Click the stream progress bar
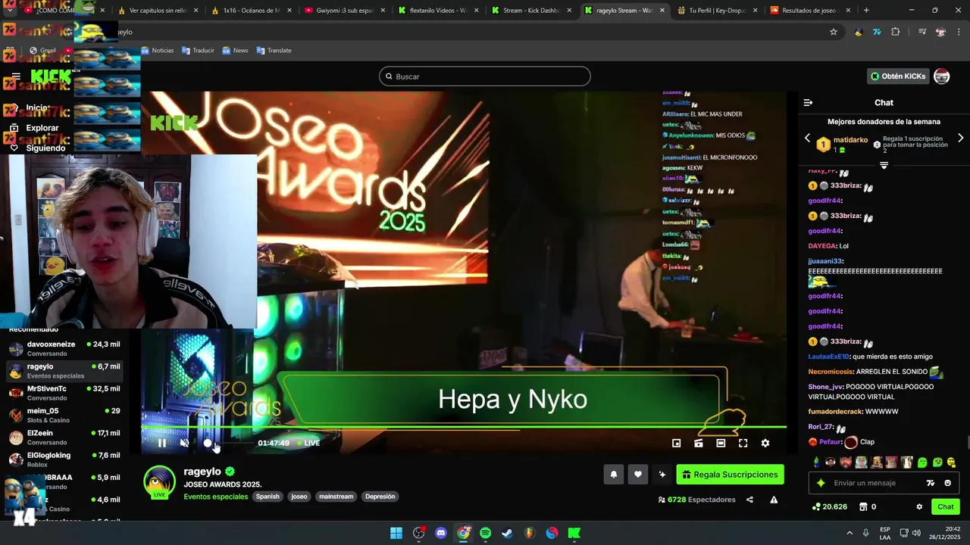 [464, 428]
